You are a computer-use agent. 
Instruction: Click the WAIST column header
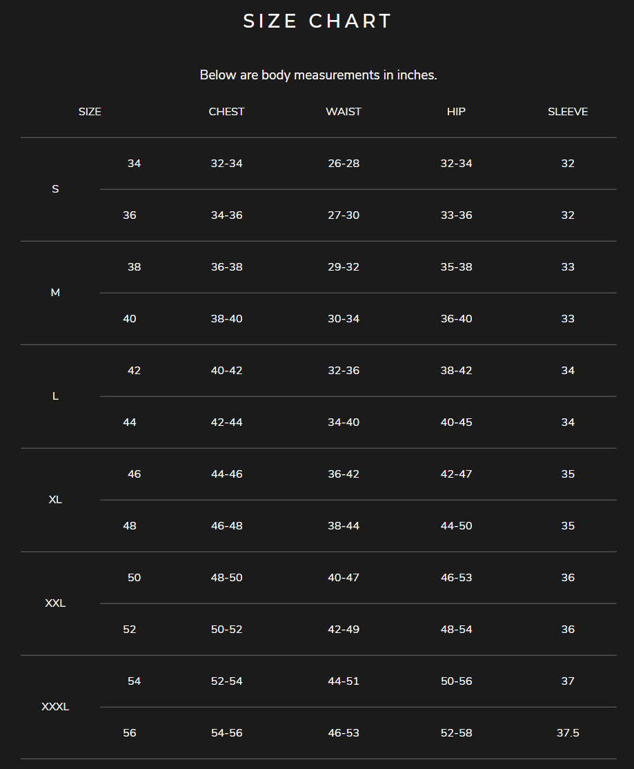tap(344, 112)
